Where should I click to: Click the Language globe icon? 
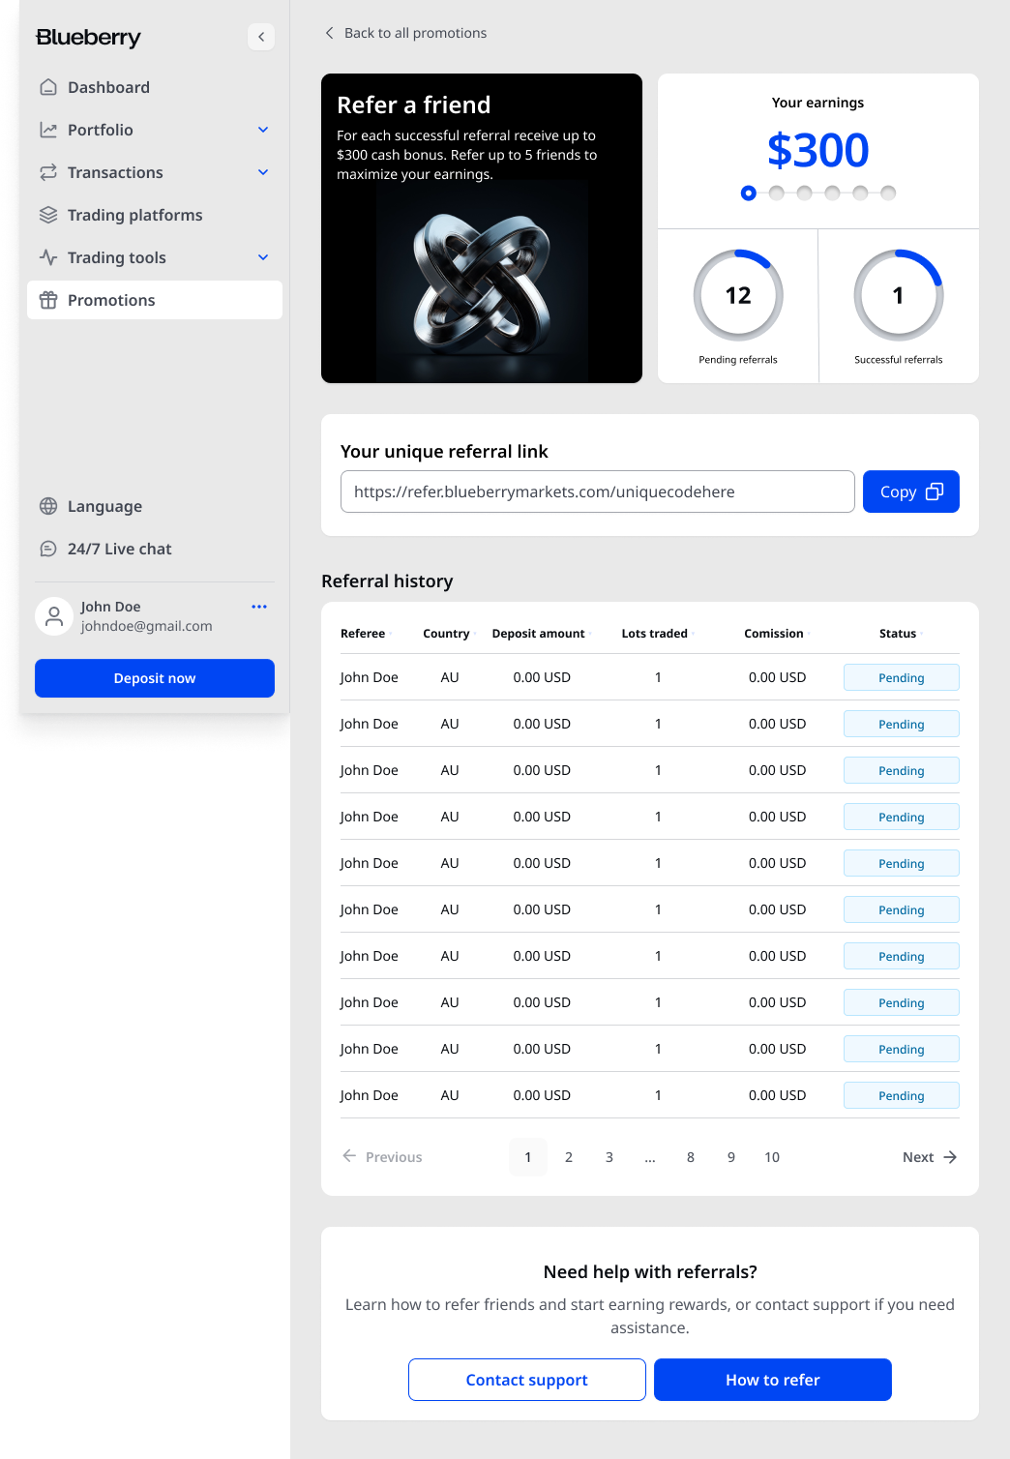(x=48, y=506)
